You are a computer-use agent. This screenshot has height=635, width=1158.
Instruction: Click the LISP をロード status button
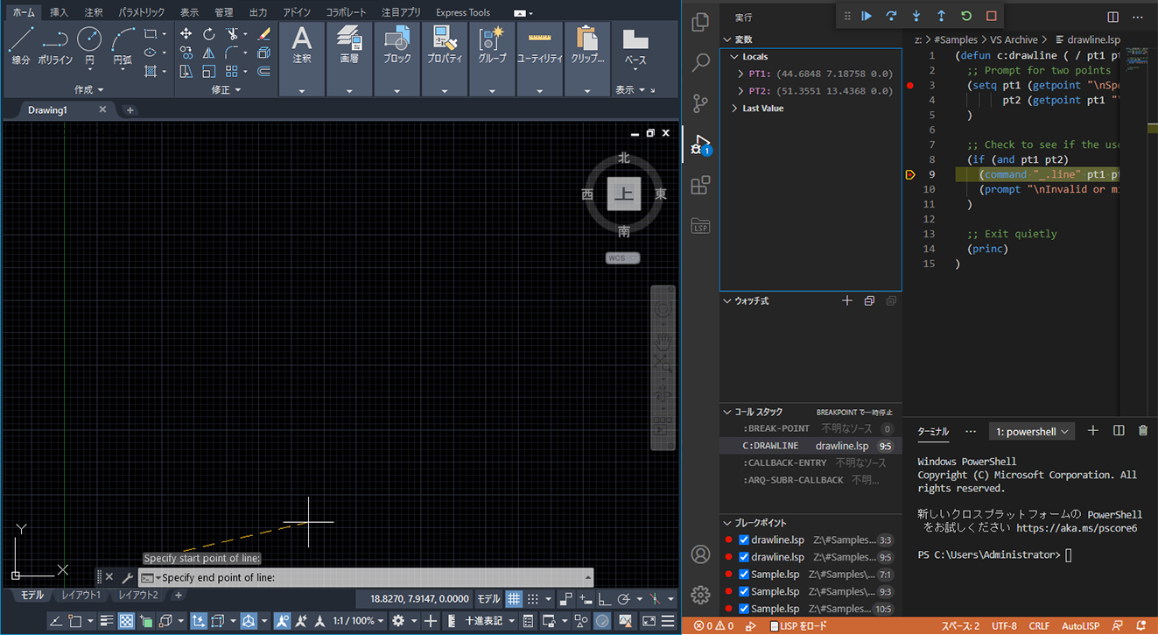(798, 626)
